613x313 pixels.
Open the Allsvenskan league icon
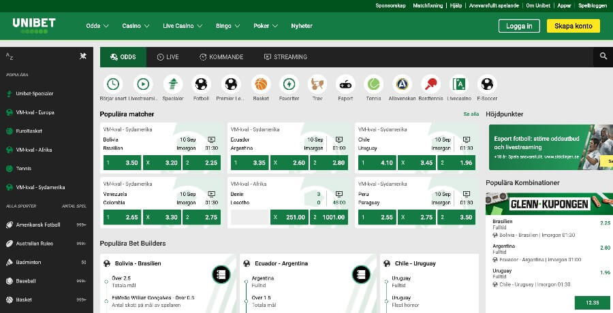tap(403, 84)
